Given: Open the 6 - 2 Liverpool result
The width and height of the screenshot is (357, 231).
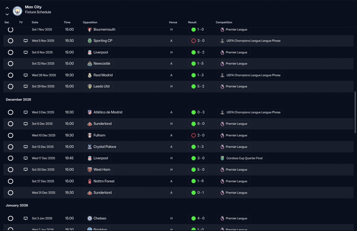Looking at the screenshot, I should pyautogui.click(x=198, y=52).
